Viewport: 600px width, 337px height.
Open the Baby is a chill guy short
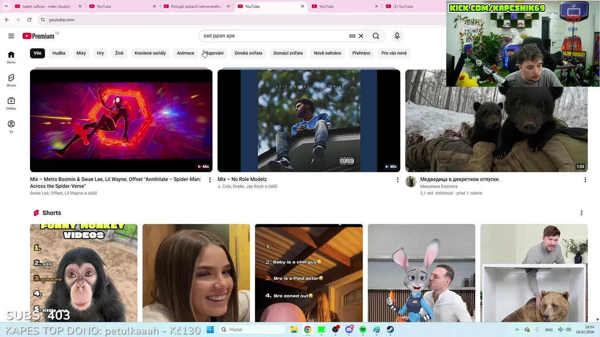point(309,273)
